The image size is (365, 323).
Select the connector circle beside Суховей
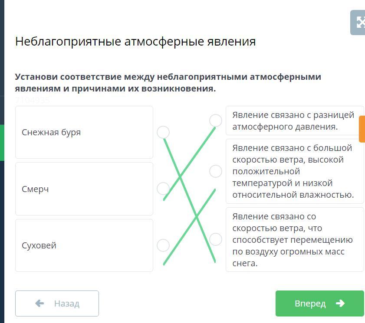pos(163,245)
